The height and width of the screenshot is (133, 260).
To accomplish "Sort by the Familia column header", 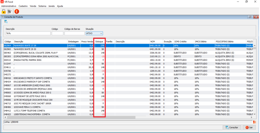I will (110, 41).
